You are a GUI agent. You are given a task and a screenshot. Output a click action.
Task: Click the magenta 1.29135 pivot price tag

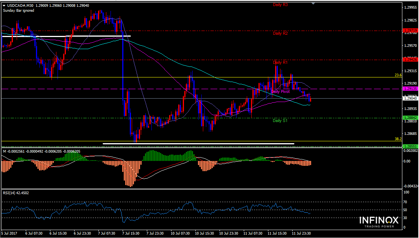(410, 89)
